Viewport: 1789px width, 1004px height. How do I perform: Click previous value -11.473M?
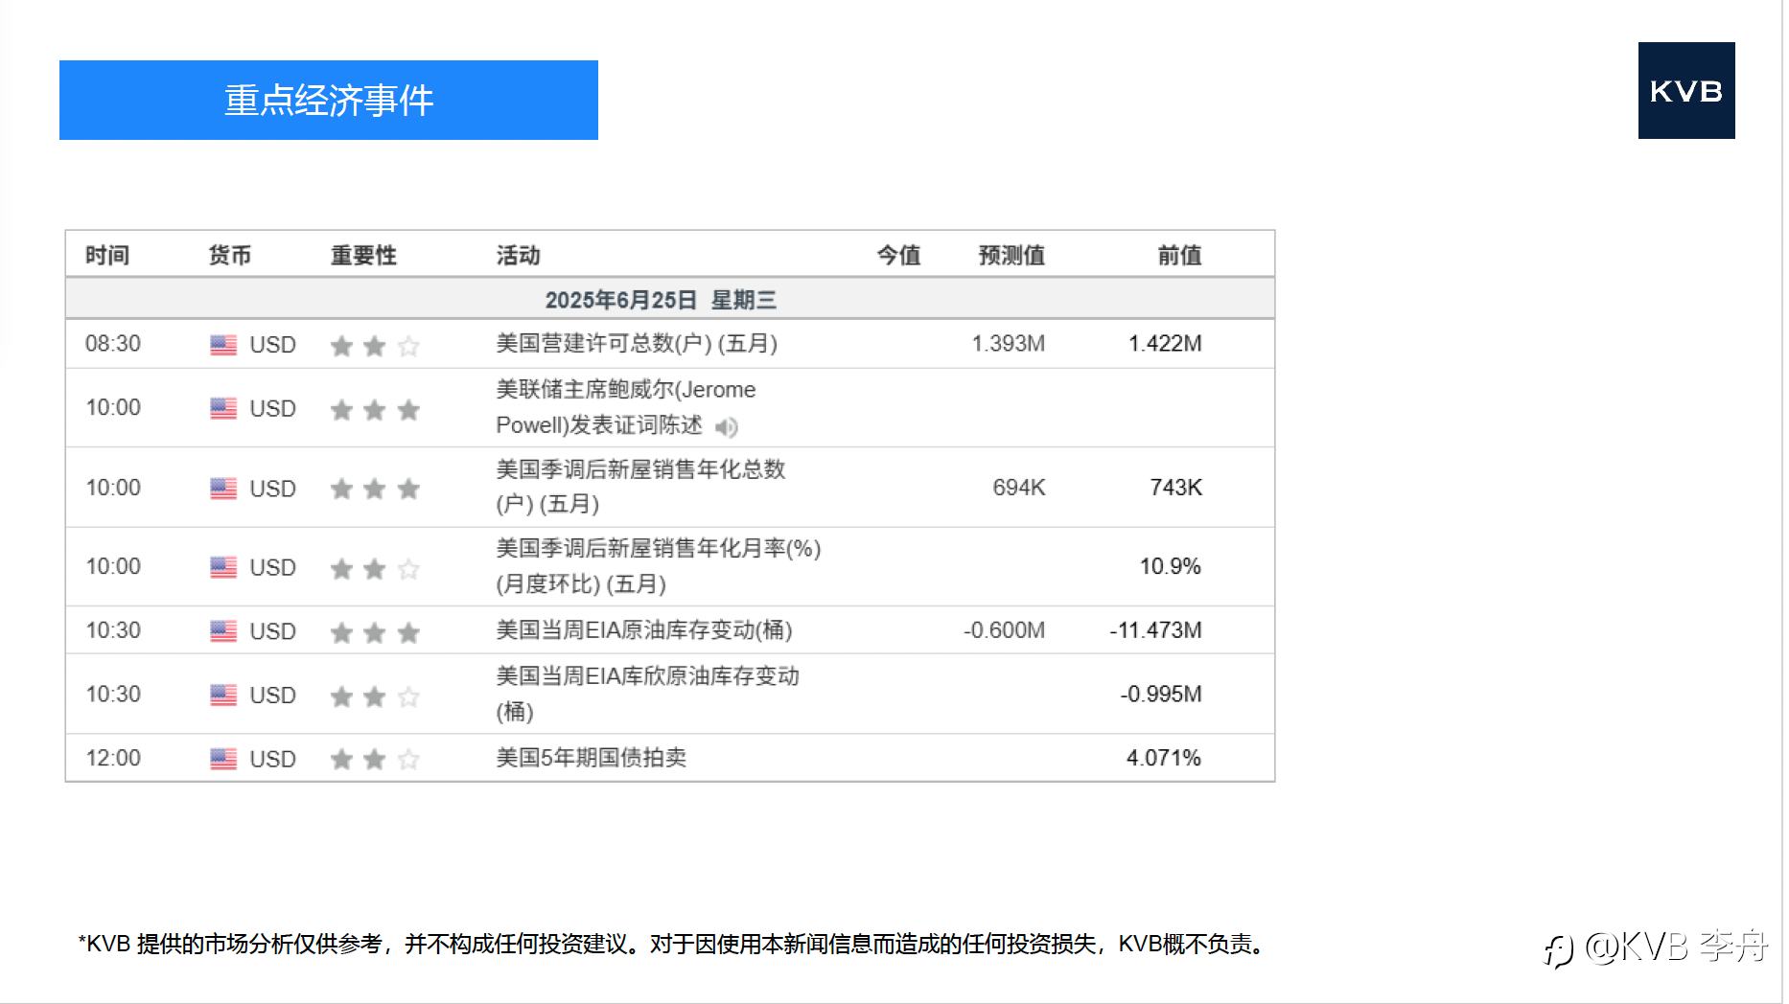pos(1156,630)
